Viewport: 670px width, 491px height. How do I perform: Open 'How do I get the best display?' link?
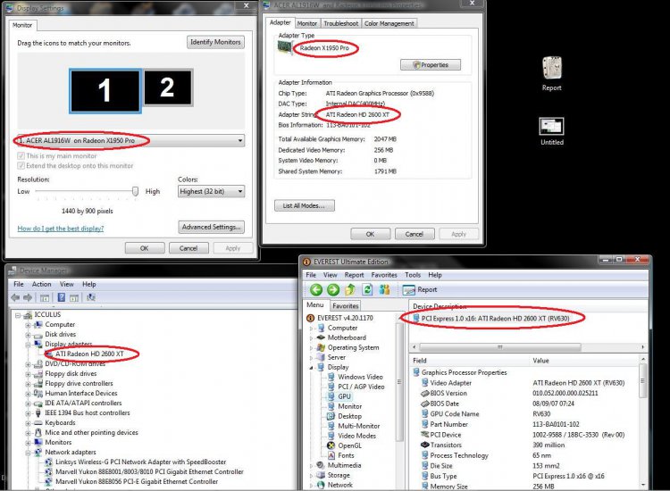(x=60, y=229)
